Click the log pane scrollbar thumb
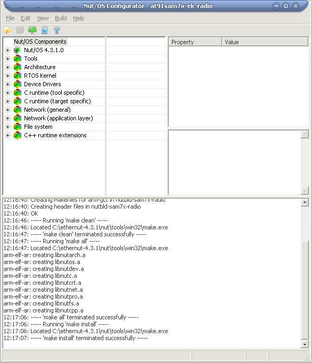 (305, 290)
